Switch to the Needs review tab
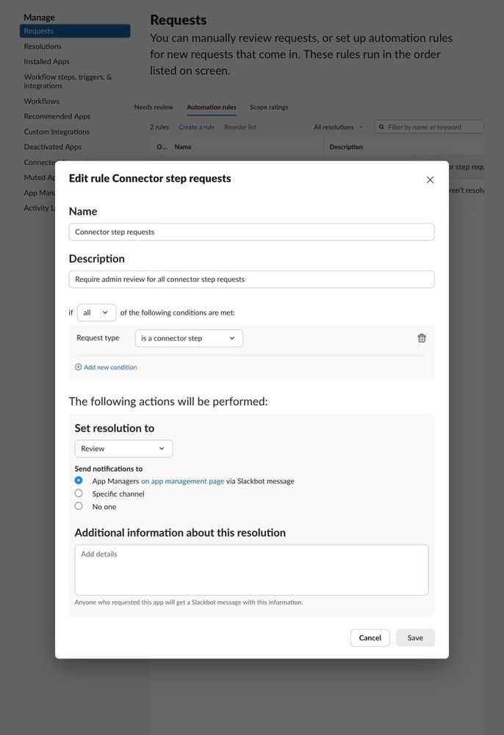The image size is (504, 735). point(154,107)
